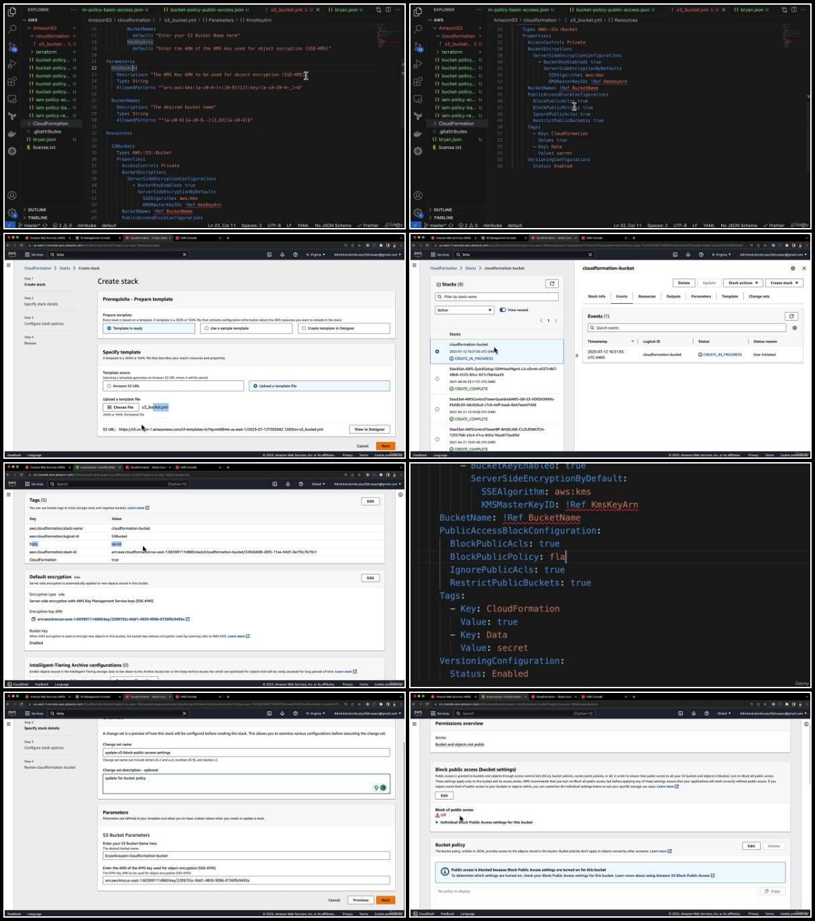Refresh the Events table on the stack events page
The image size is (815, 921).
click(x=792, y=316)
